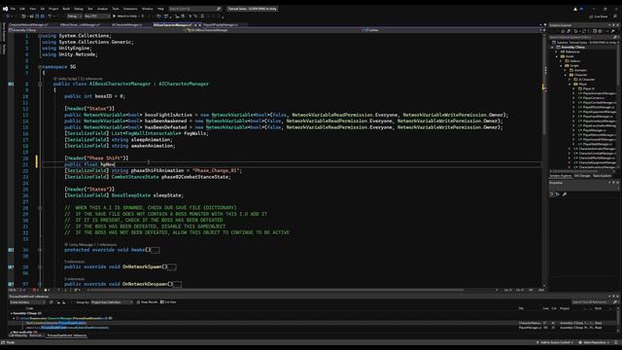
Task: Click the margin glyph beside OnNetworkDespawn() line
Action: point(11,284)
